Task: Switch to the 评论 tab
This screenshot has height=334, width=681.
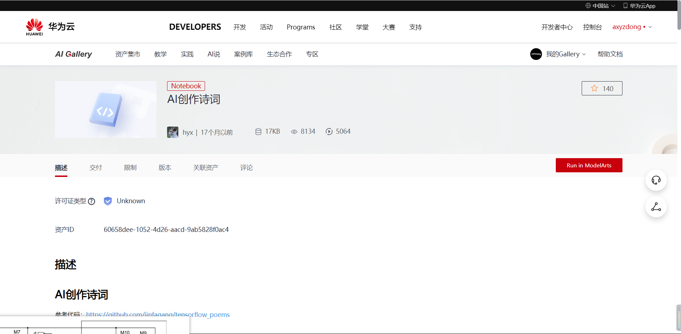Action: tap(247, 167)
